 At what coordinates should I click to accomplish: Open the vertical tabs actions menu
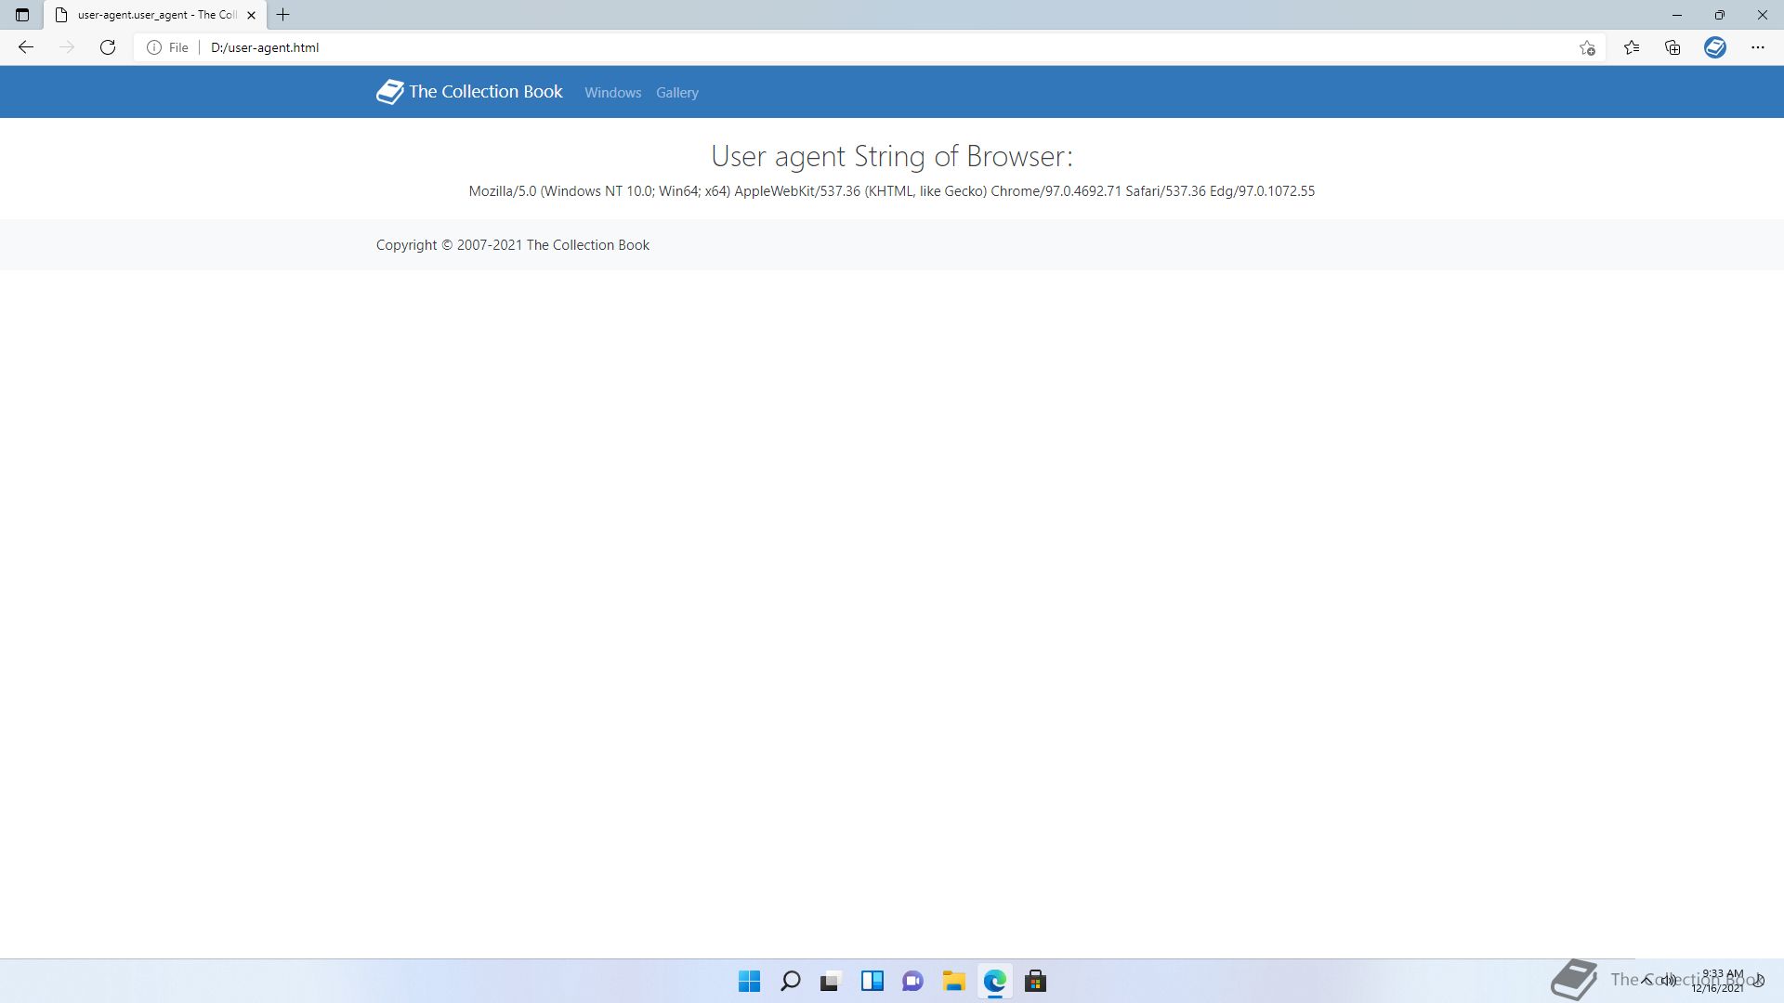[x=22, y=15]
